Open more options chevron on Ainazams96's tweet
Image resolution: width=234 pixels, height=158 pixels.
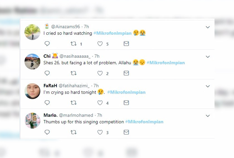[208, 27]
